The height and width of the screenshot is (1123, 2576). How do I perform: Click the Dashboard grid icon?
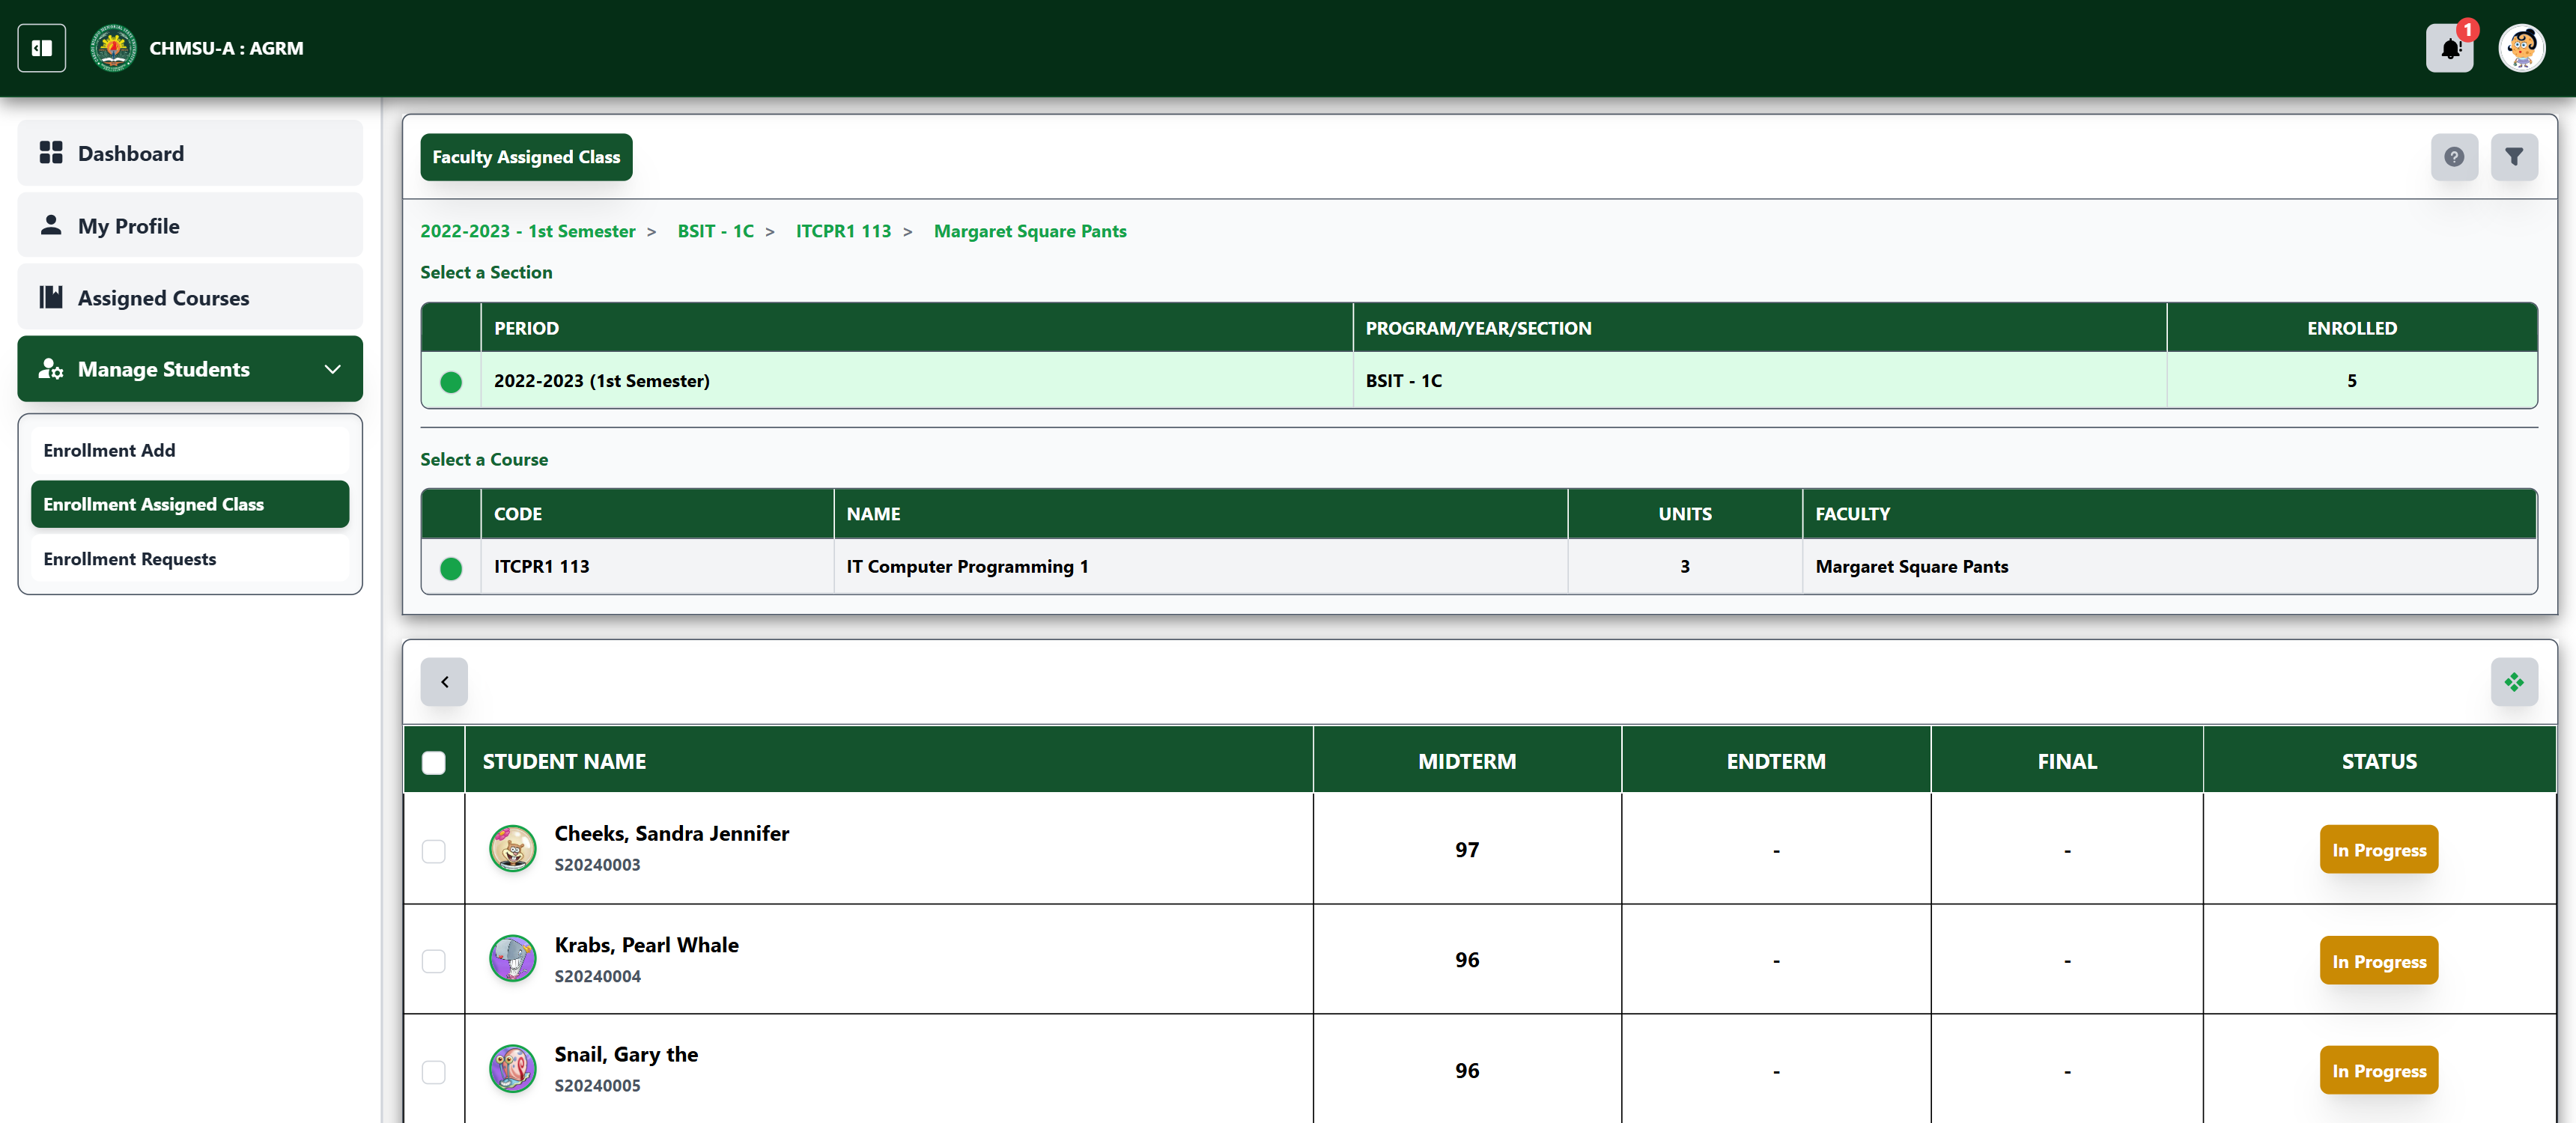(x=51, y=153)
